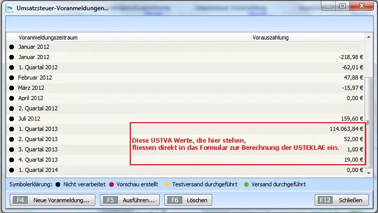Click the Schließen button
The image size is (378, 213).
[x=341, y=200]
